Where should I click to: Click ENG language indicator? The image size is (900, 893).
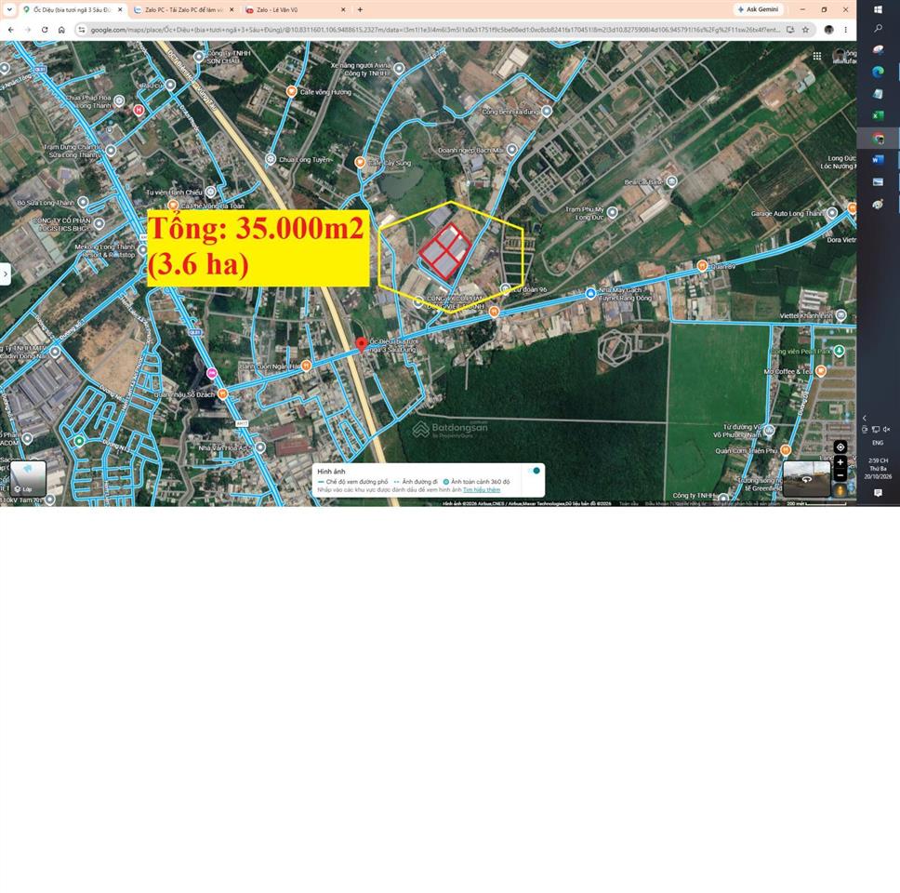(879, 443)
